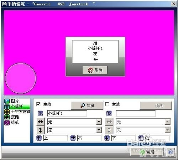Click the right Abc name icon

[109, 113]
